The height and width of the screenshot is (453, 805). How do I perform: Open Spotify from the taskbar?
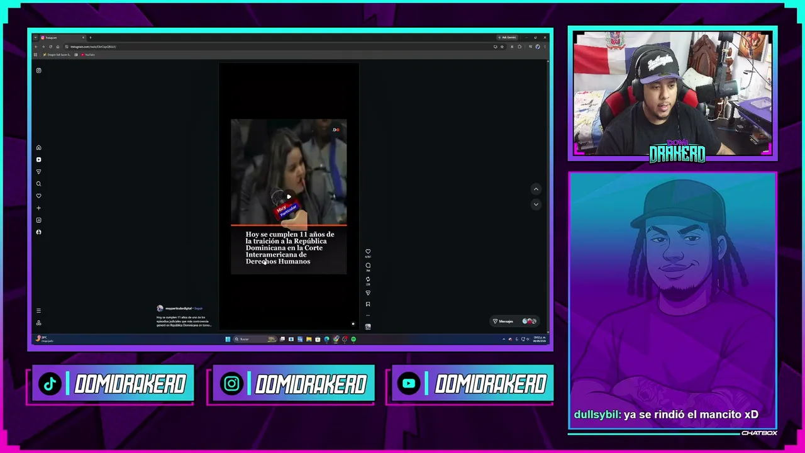(353, 339)
